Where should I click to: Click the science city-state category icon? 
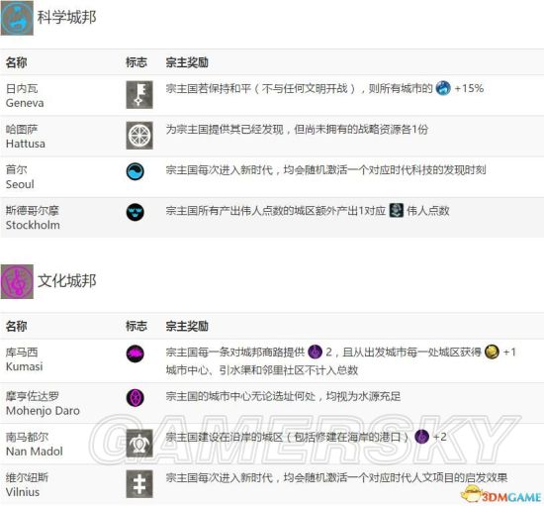pyautogui.click(x=17, y=18)
